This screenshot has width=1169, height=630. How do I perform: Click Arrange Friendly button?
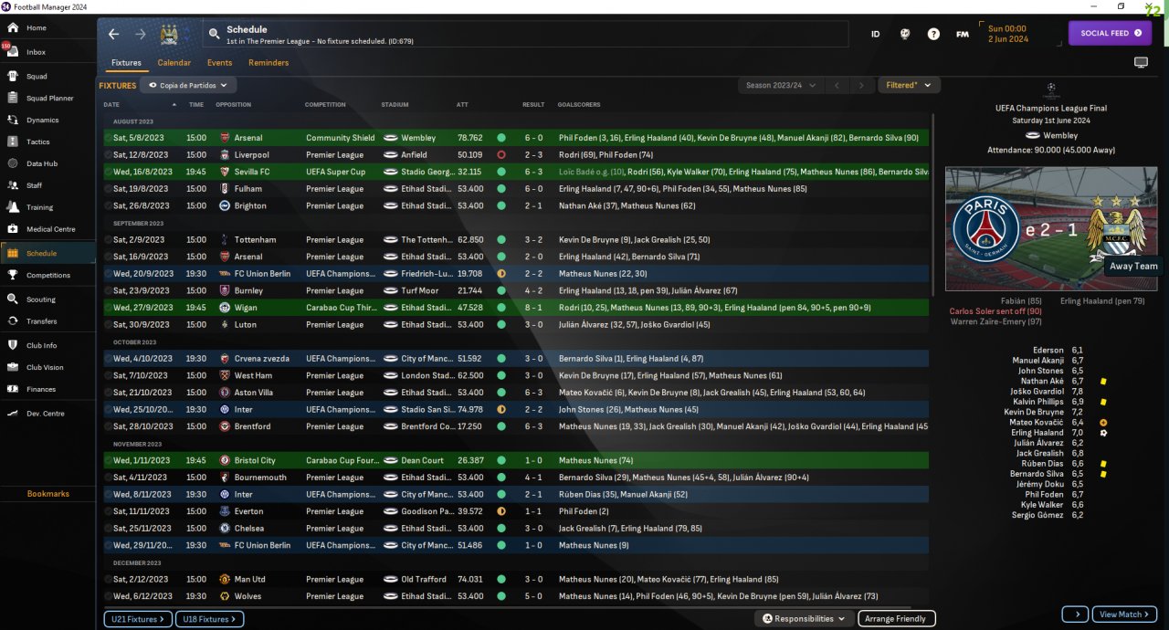click(x=897, y=618)
